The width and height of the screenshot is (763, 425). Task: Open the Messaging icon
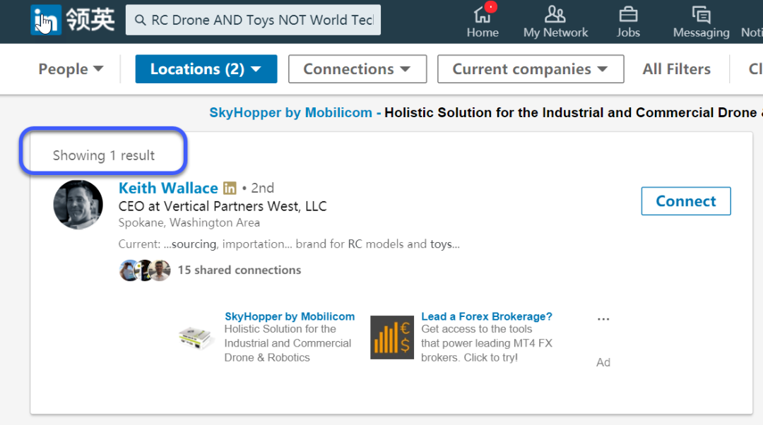701,15
